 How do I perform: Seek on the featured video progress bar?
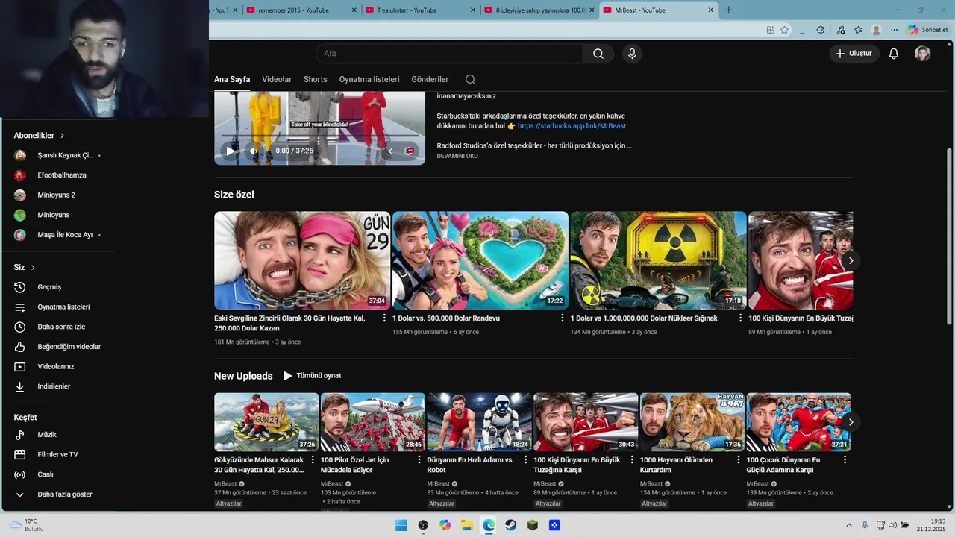point(319,136)
